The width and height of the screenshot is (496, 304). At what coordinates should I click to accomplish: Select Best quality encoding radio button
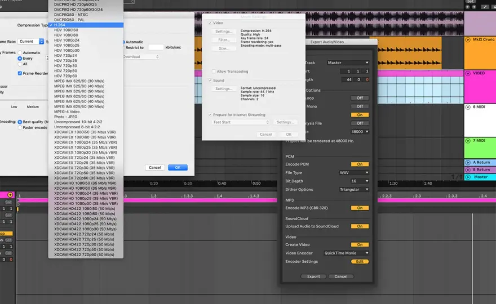(20, 122)
